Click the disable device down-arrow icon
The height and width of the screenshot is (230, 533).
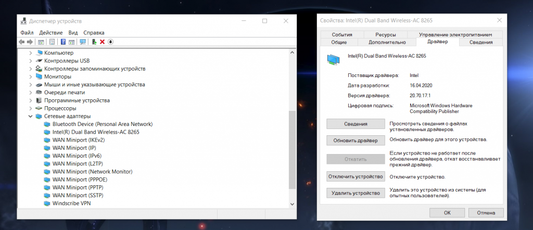pos(110,42)
